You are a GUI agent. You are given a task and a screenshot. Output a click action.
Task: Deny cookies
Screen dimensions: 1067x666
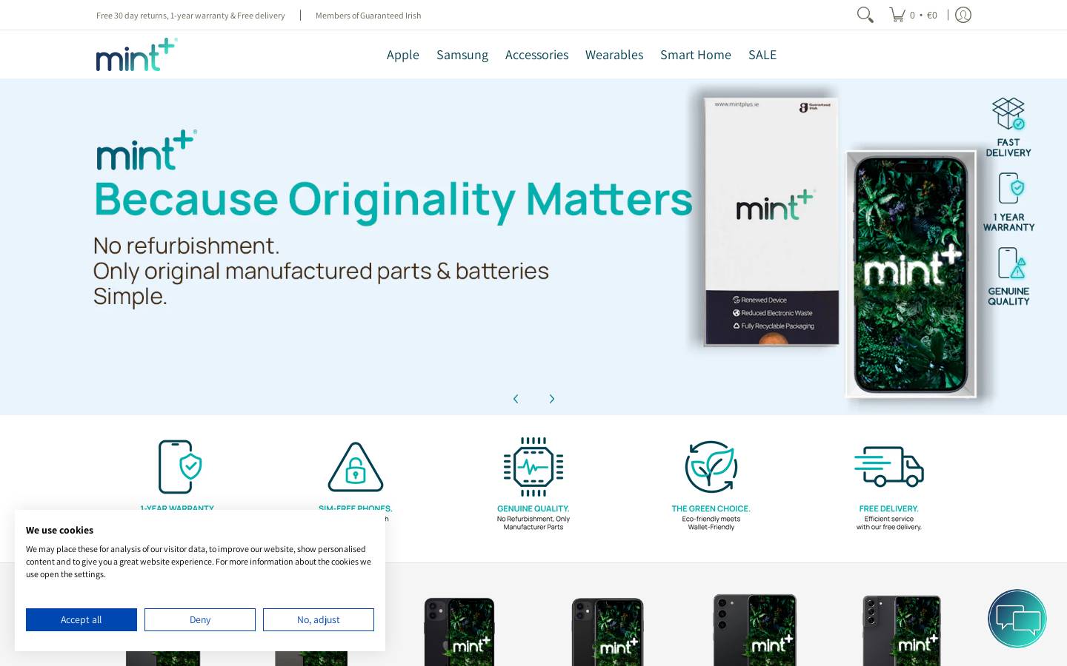(x=200, y=620)
